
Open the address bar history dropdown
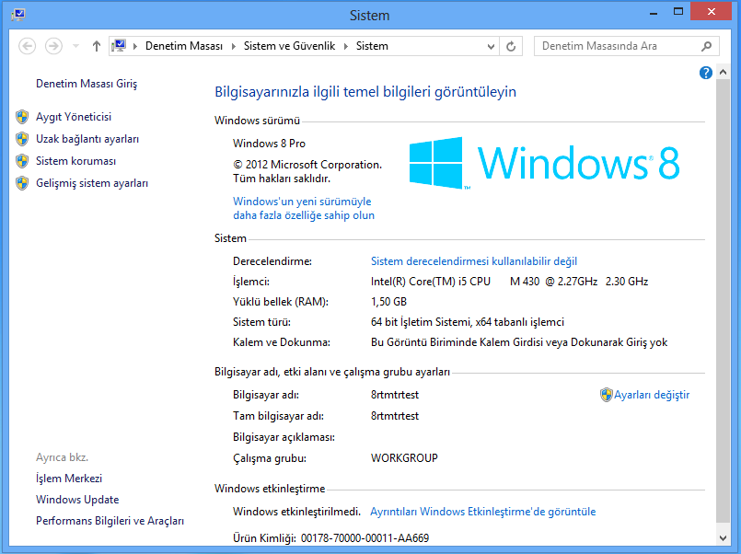(x=488, y=46)
